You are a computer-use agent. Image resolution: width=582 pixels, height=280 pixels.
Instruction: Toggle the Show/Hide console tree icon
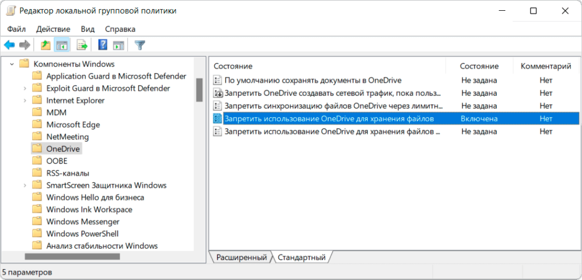click(x=61, y=45)
